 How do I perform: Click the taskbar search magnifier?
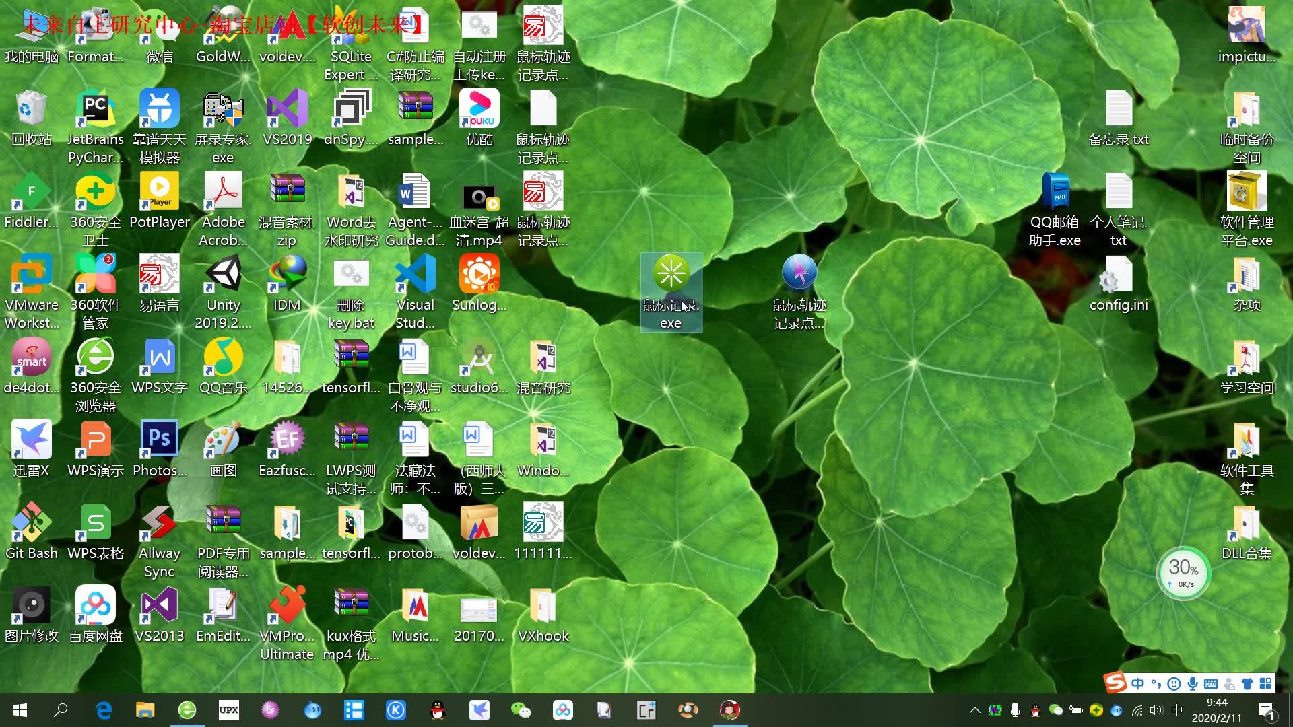click(61, 710)
